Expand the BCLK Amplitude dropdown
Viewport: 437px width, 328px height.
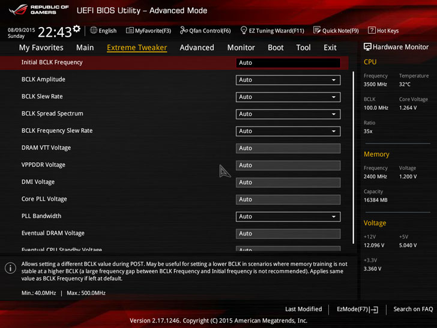288,80
